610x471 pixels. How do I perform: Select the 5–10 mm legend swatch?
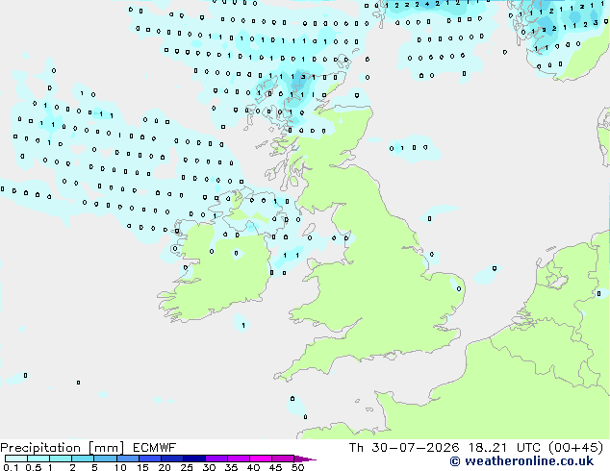(105, 459)
